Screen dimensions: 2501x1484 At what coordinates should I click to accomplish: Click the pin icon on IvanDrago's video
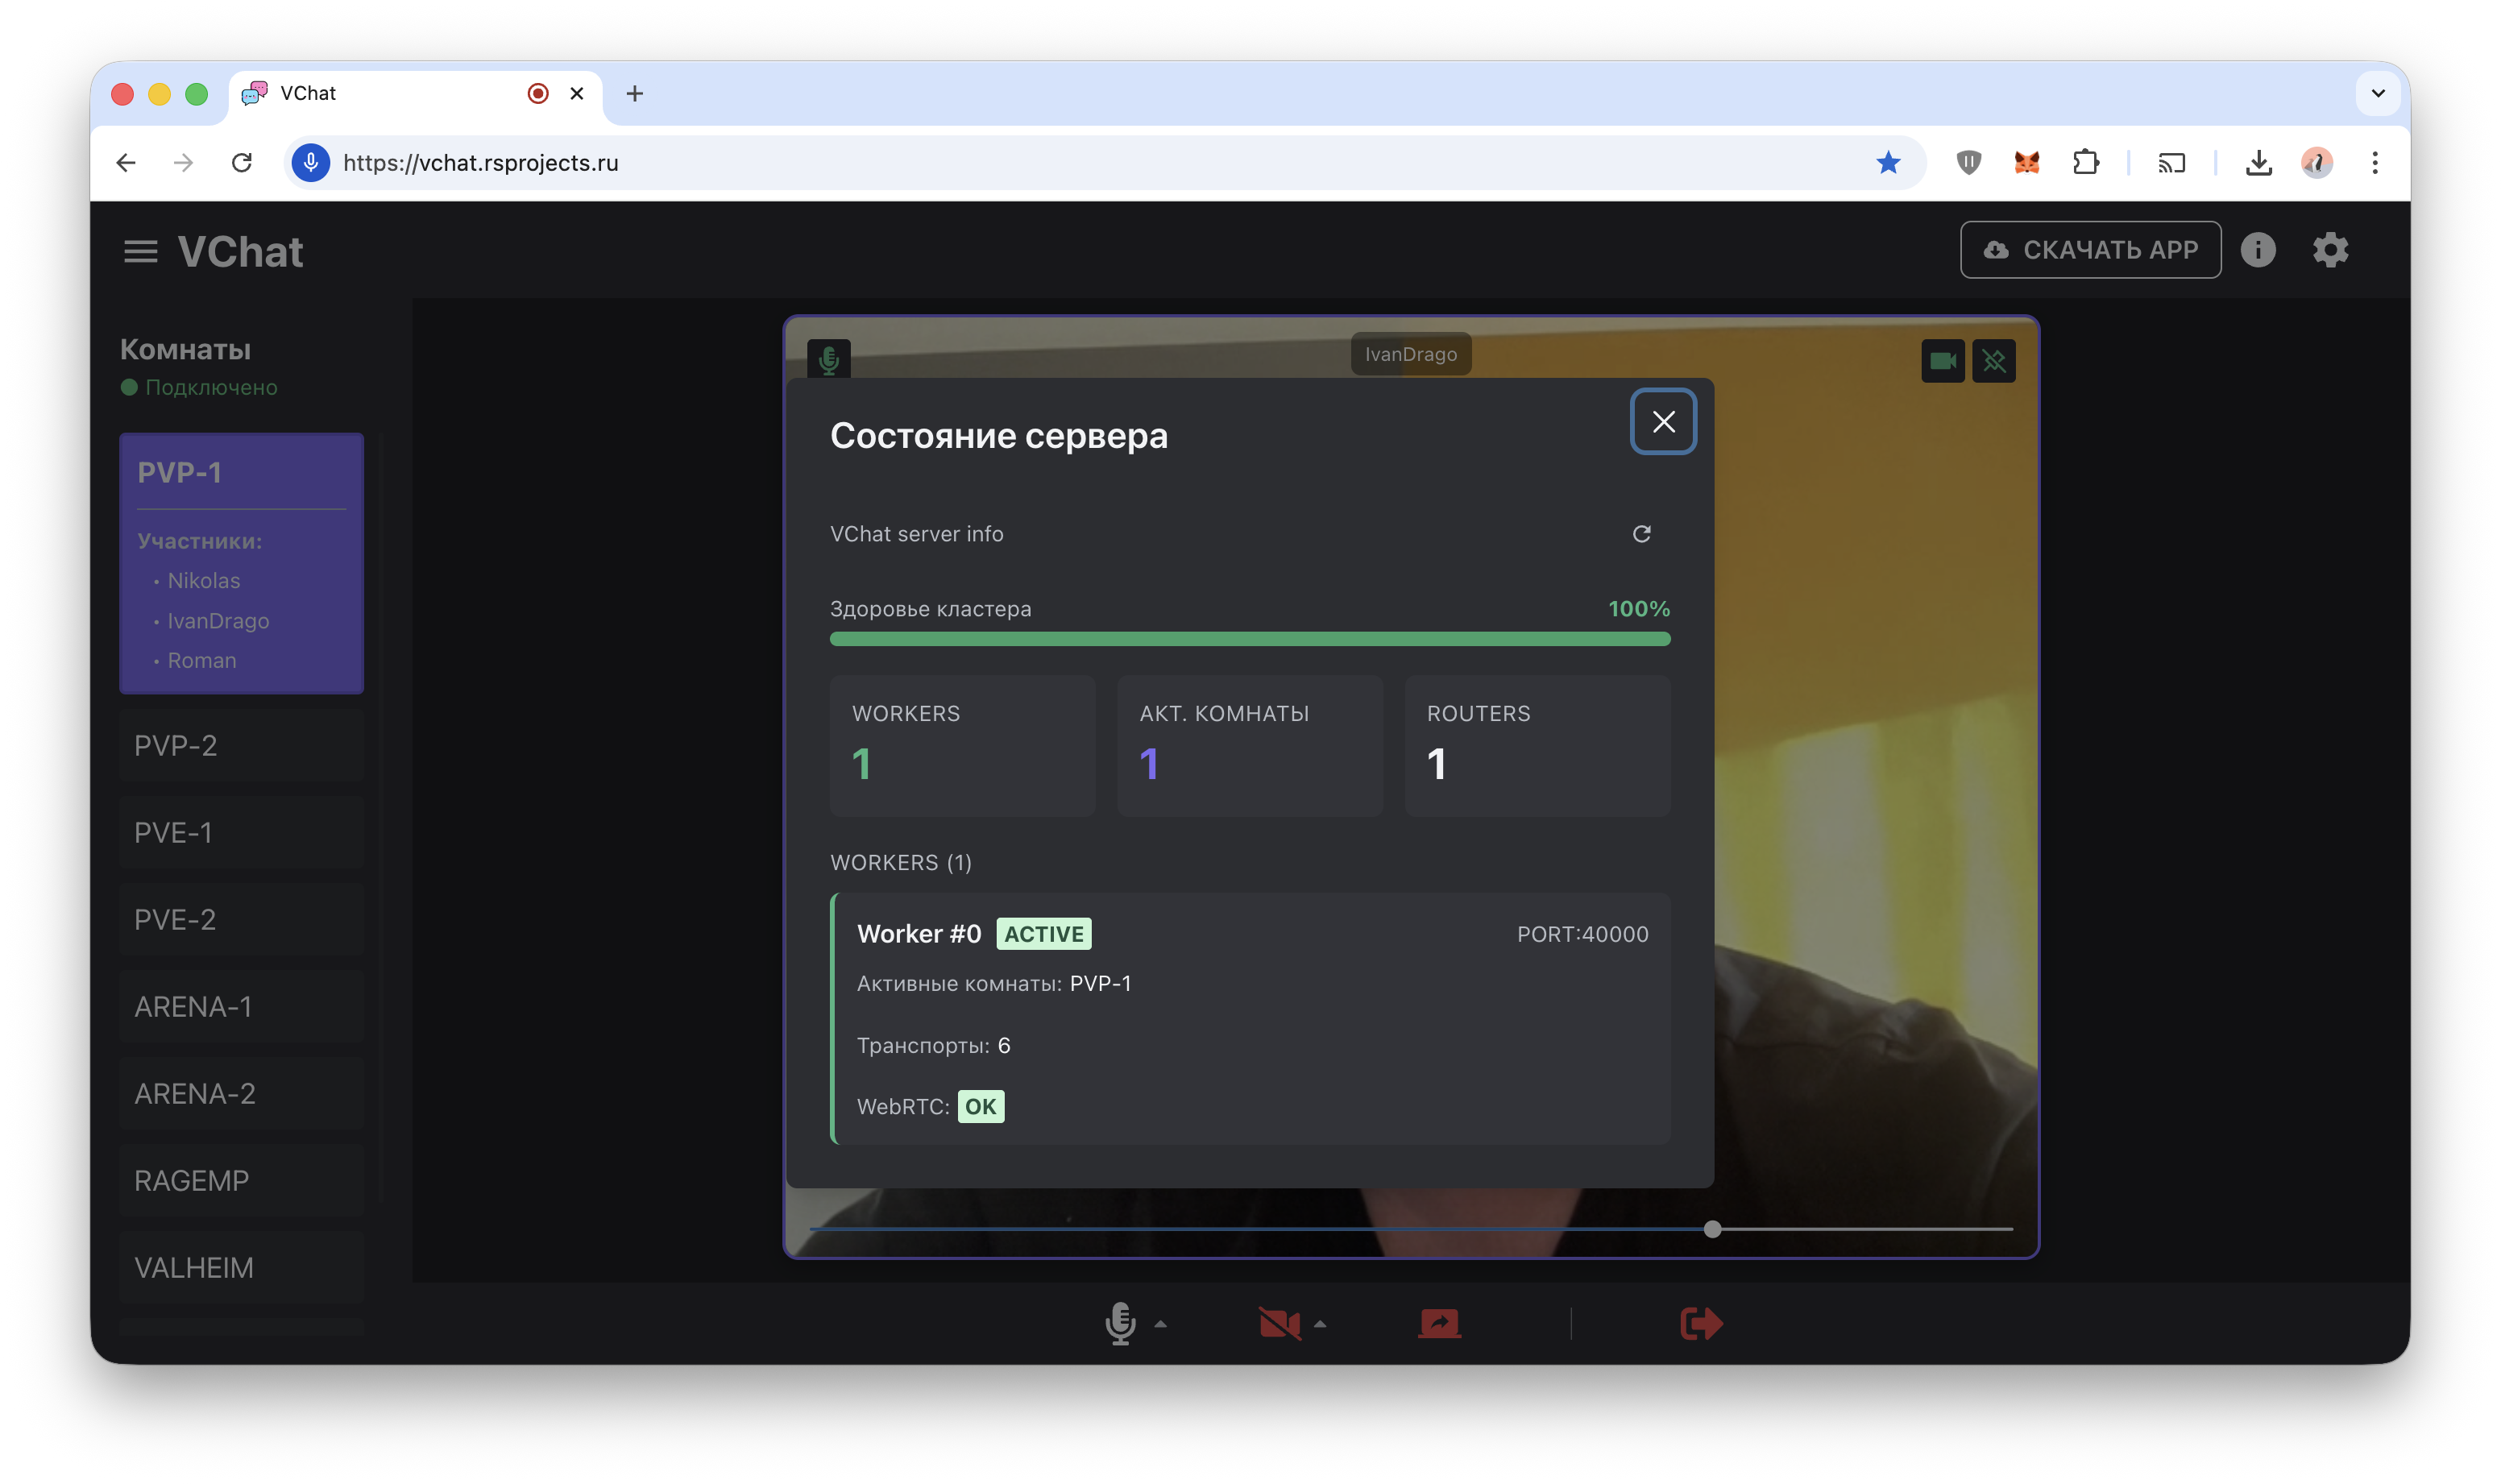coord(1993,361)
